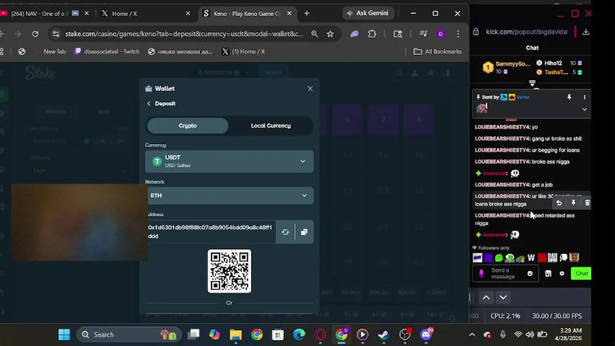
Task: Go back using the Deposit chevron
Action: pos(149,103)
